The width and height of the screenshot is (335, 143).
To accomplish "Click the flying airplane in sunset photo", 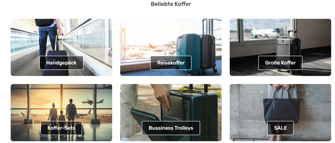I will point(93,102).
